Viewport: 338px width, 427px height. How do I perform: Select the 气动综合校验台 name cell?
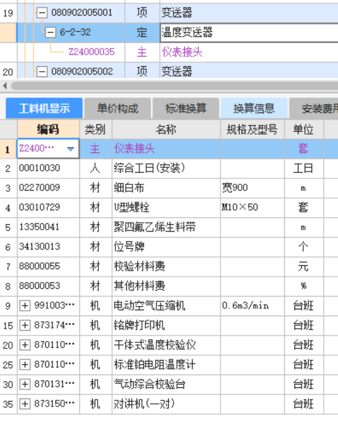(x=166, y=384)
